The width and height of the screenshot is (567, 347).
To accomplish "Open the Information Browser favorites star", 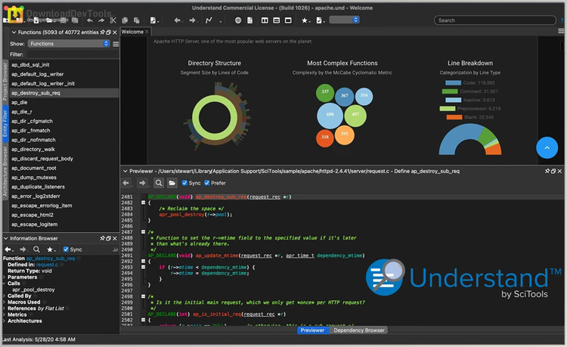I will [50, 249].
